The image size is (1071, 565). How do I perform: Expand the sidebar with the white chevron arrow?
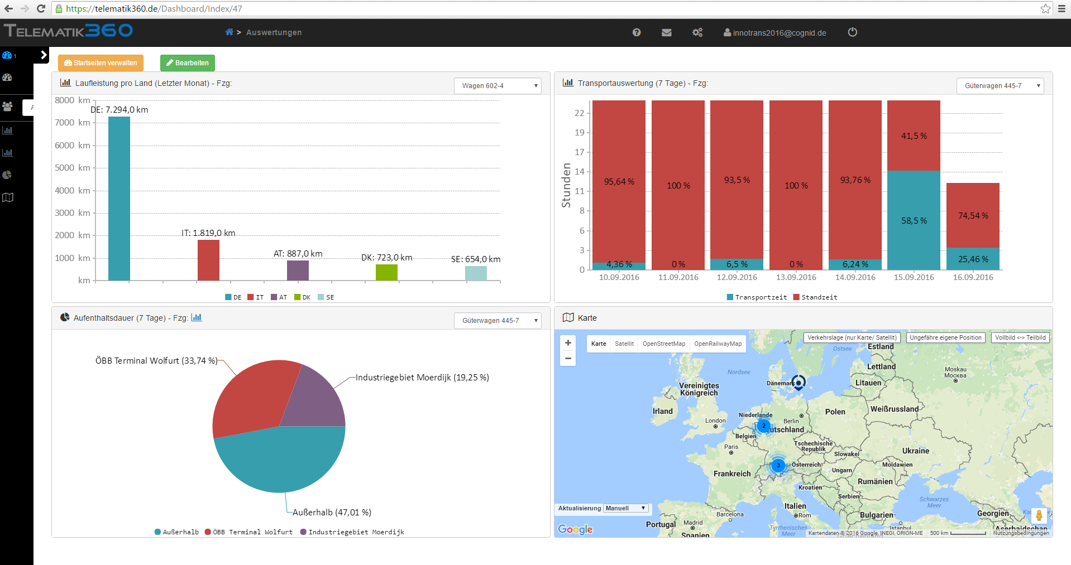tap(44, 55)
